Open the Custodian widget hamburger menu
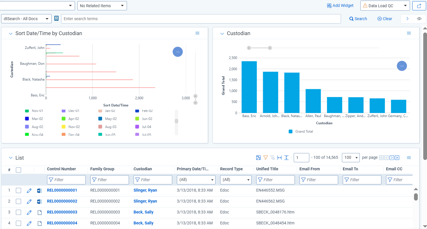Viewport: 427px width, 229px height. [409, 33]
